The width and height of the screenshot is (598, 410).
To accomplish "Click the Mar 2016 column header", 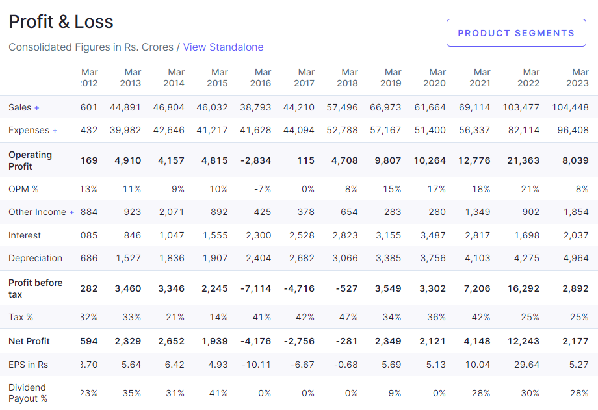I will [x=262, y=77].
